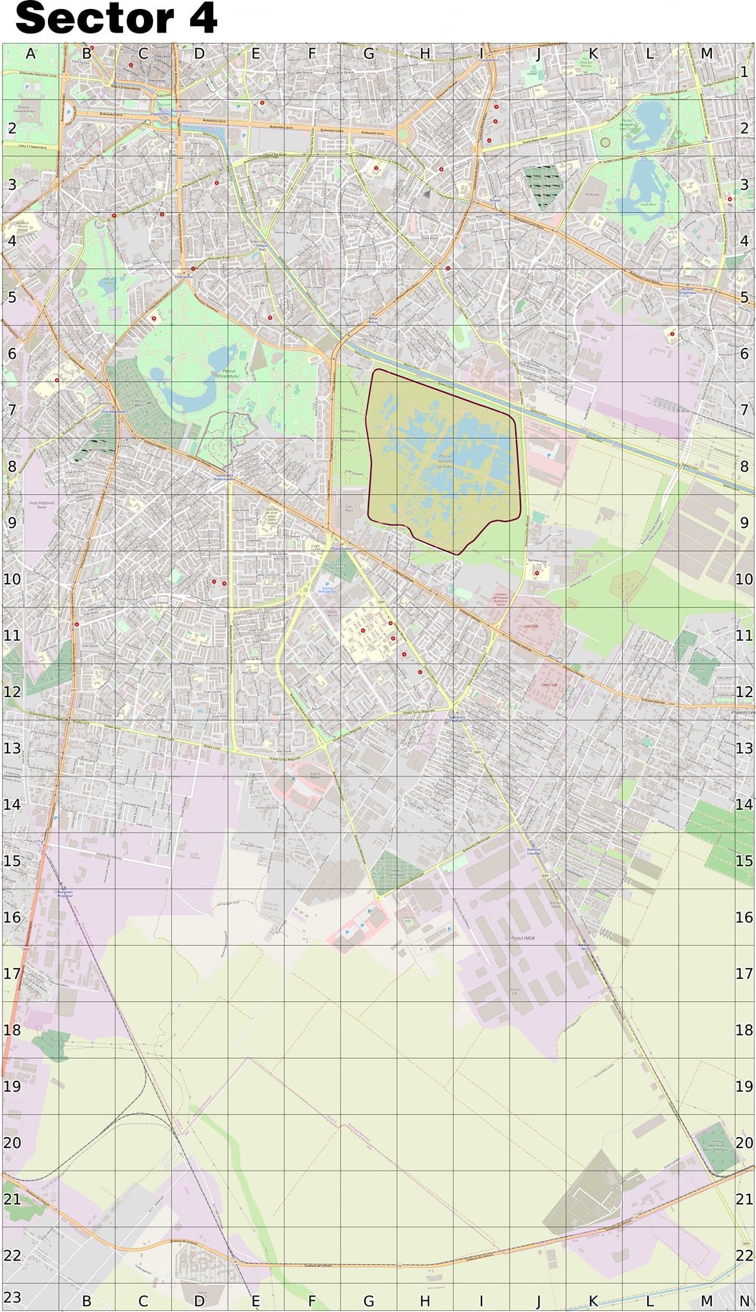756x1312 pixels.
Task: Click the red marker in cell L6
Action: [x=672, y=334]
